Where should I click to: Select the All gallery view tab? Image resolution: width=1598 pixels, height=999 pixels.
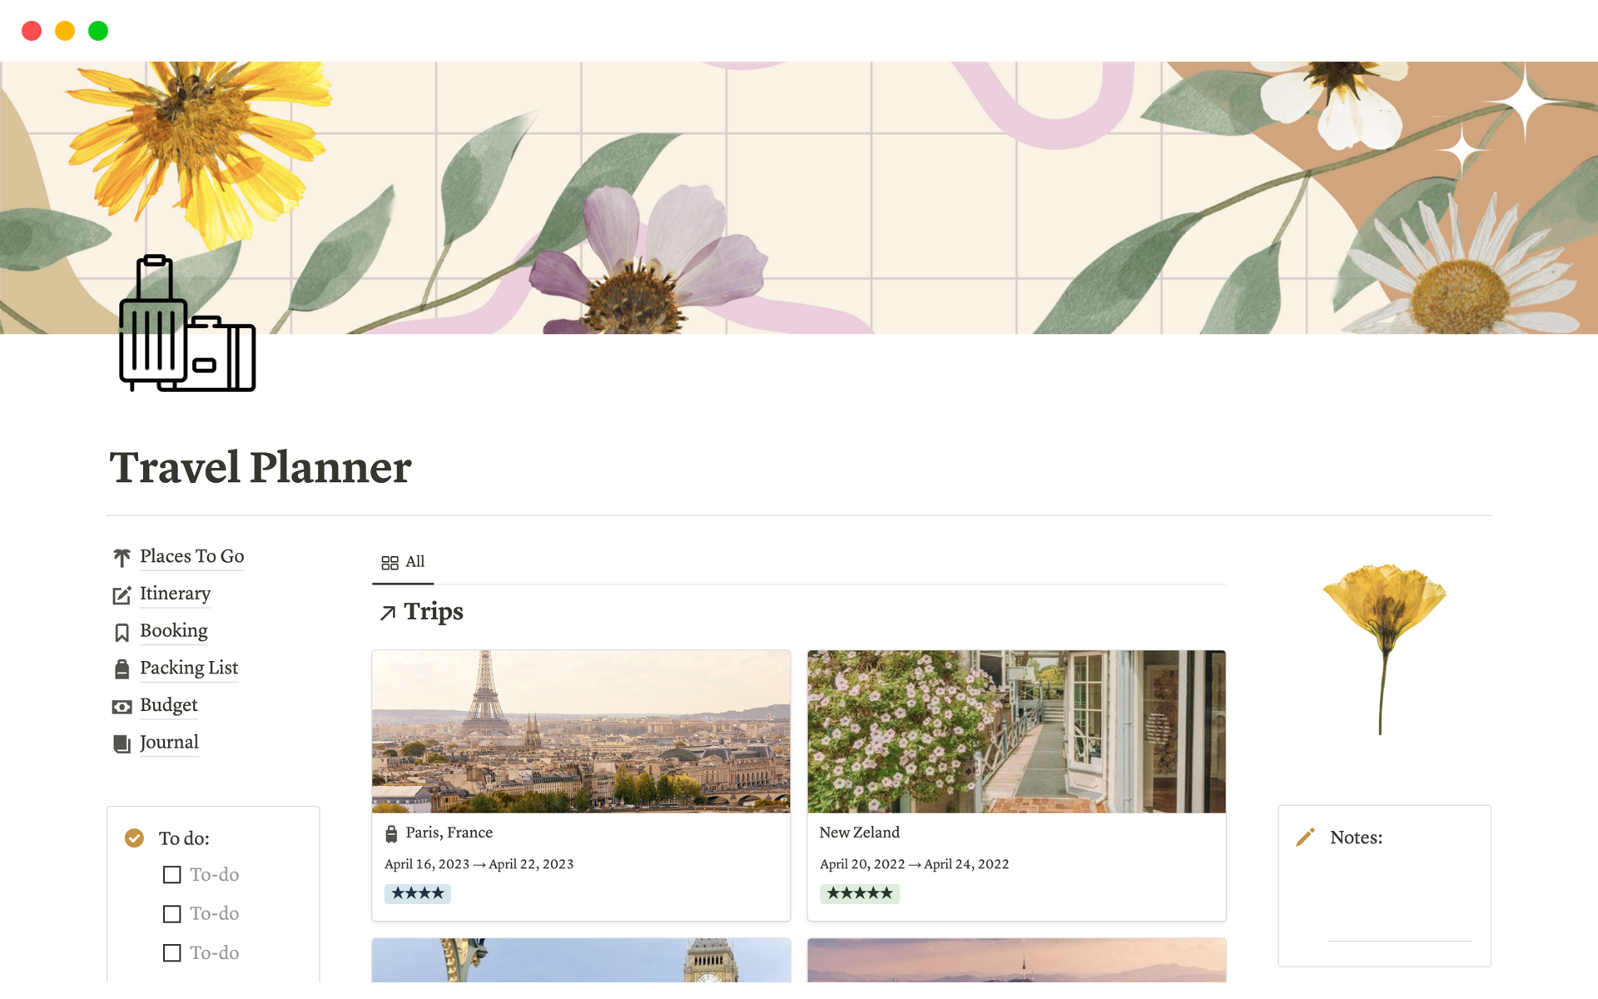tap(403, 563)
